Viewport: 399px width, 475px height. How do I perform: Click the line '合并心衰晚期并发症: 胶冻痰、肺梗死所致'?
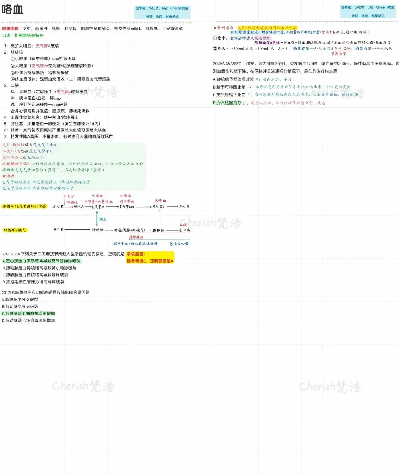click(x=50, y=111)
